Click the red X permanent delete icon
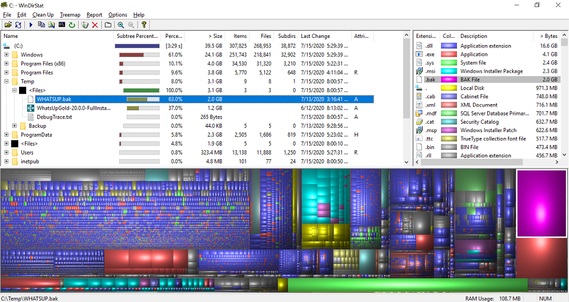 [95, 25]
